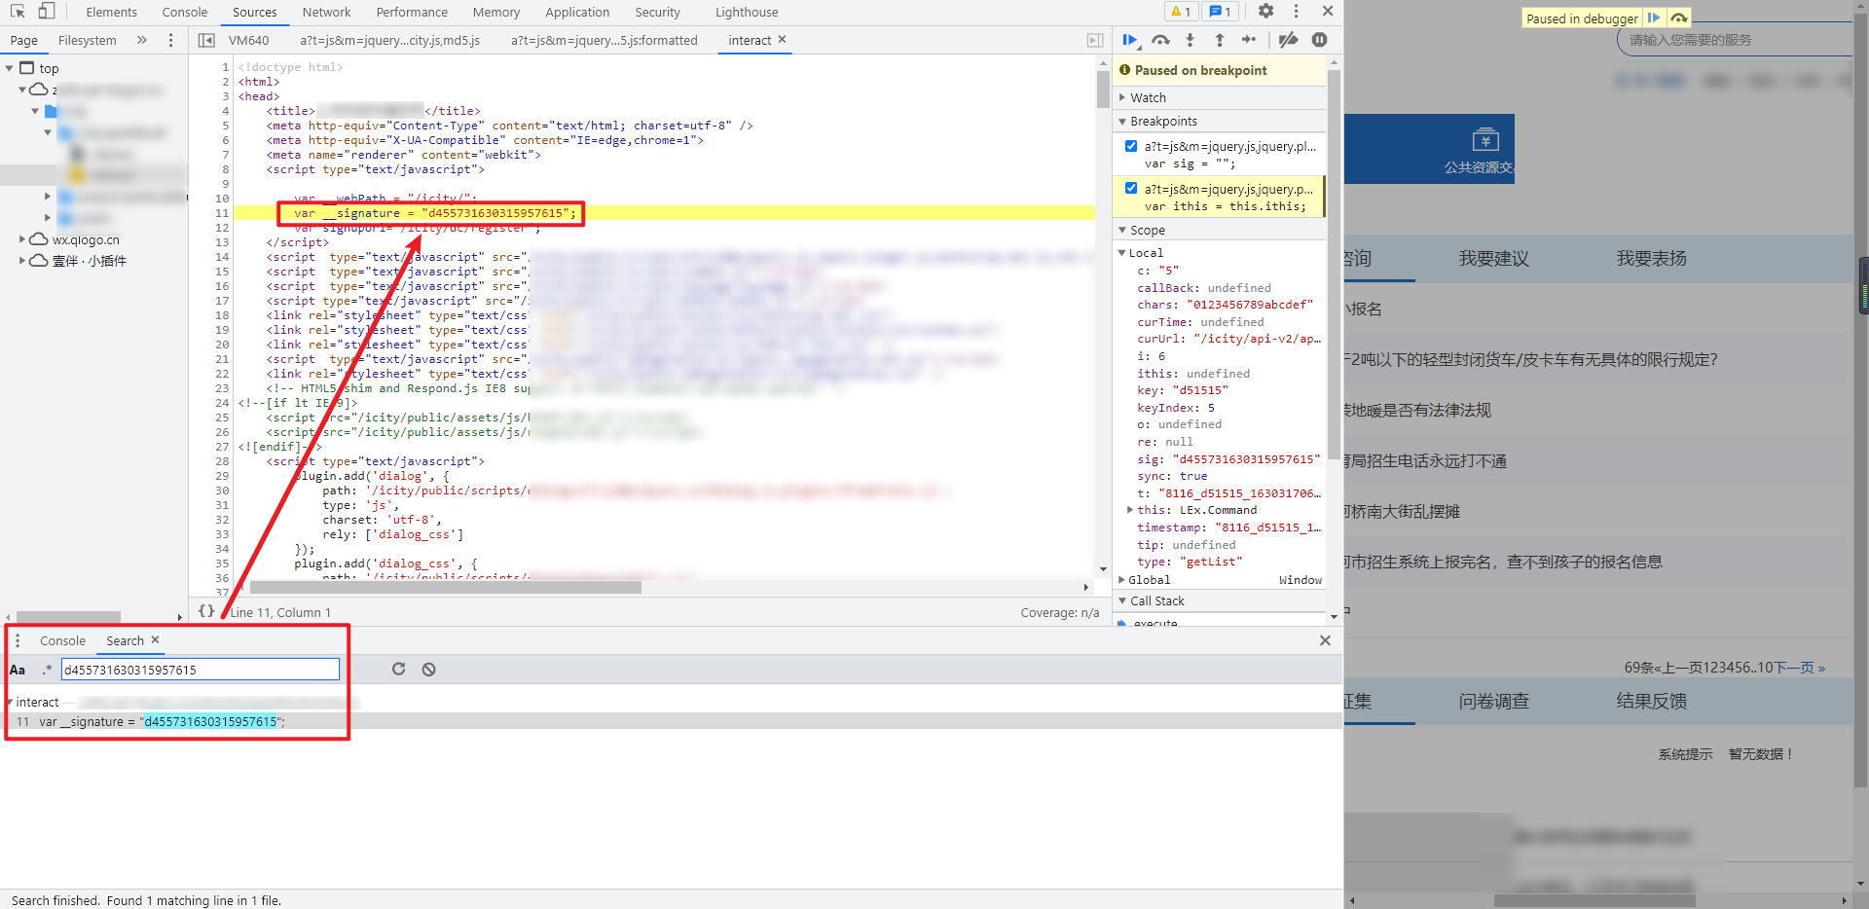The width and height of the screenshot is (1869, 909).
Task: Click the 我要建议 page tab
Action: pyautogui.click(x=1493, y=258)
